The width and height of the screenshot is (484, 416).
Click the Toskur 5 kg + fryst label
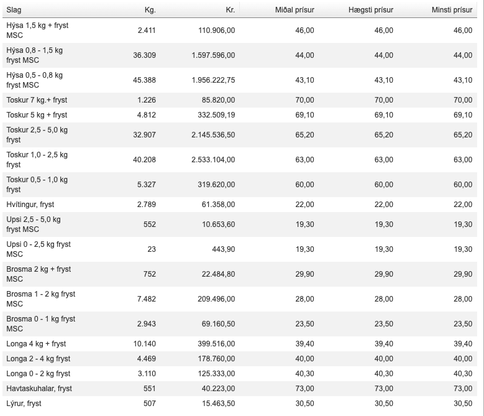click(x=37, y=115)
